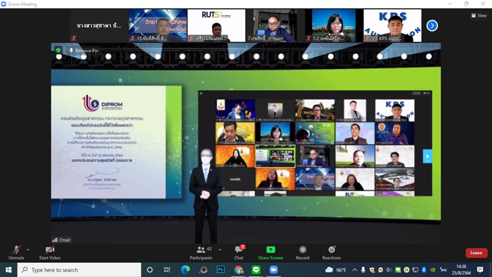Viewport: 492px width, 277px height.
Task: Start recording with the Record button
Action: 302,252
